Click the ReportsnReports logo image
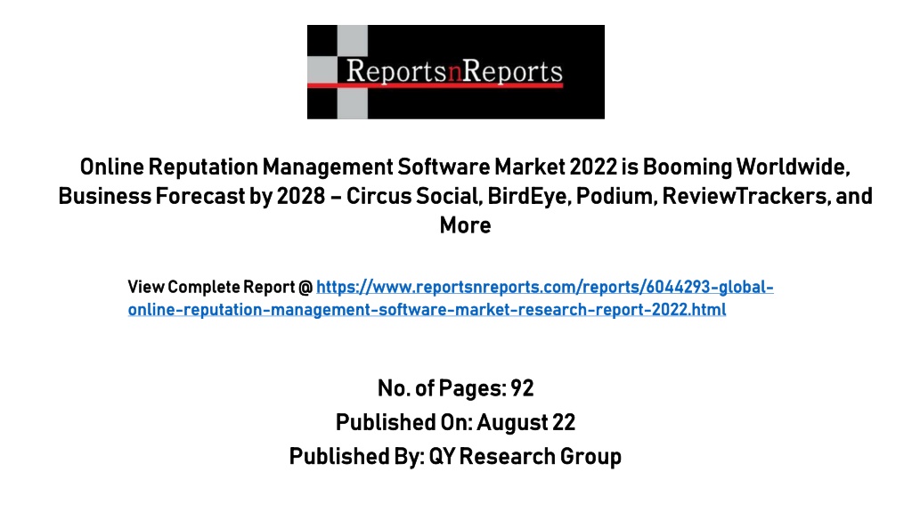The width and height of the screenshot is (912, 513). pyautogui.click(x=455, y=72)
